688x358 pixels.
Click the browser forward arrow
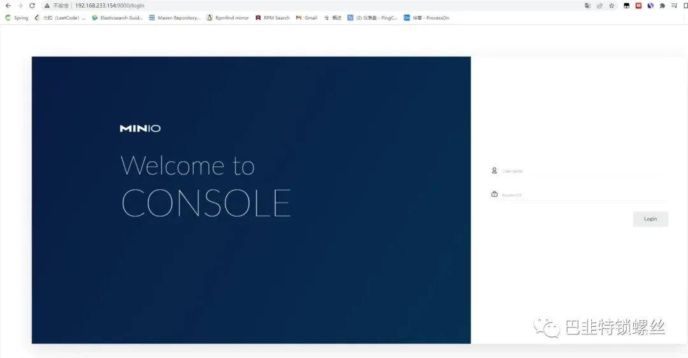[20, 6]
